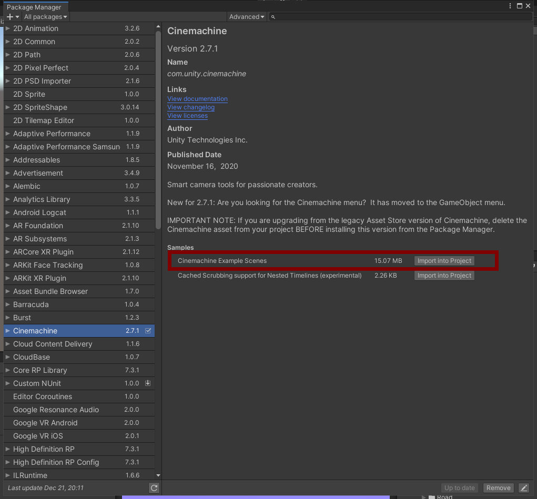The image size is (537, 499).
Task: Select the Analytics Library package
Action: [79, 199]
